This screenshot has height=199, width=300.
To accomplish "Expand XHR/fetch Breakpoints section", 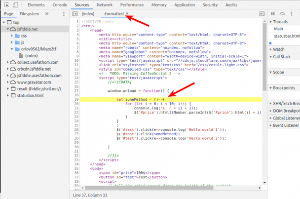I will (x=270, y=104).
